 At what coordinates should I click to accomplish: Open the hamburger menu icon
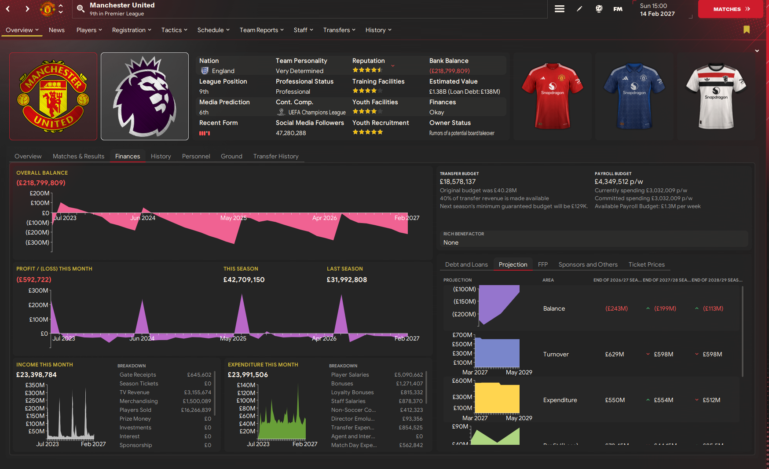pyautogui.click(x=559, y=9)
